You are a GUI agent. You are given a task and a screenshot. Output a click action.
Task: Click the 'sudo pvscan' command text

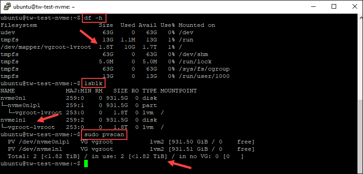click(104, 134)
